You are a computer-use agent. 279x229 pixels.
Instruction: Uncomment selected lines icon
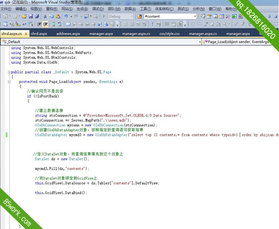[x=60, y=24]
